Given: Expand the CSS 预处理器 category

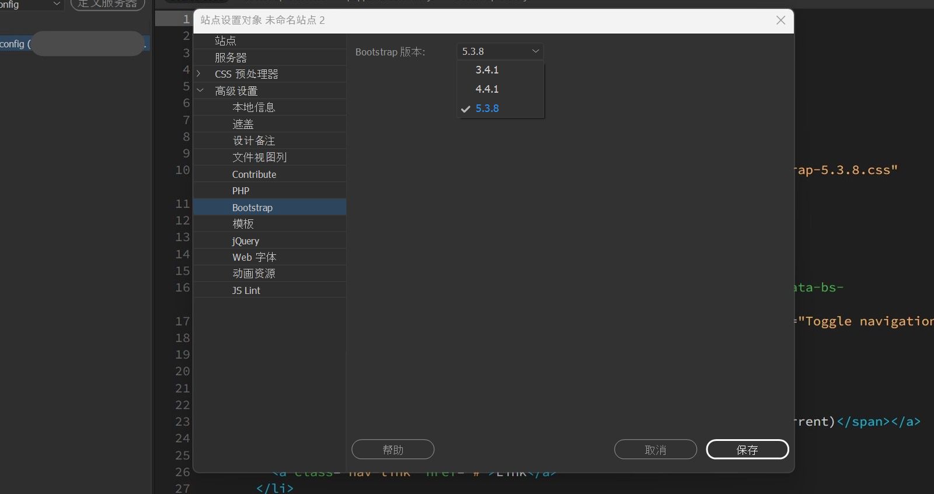Looking at the screenshot, I should coord(199,73).
